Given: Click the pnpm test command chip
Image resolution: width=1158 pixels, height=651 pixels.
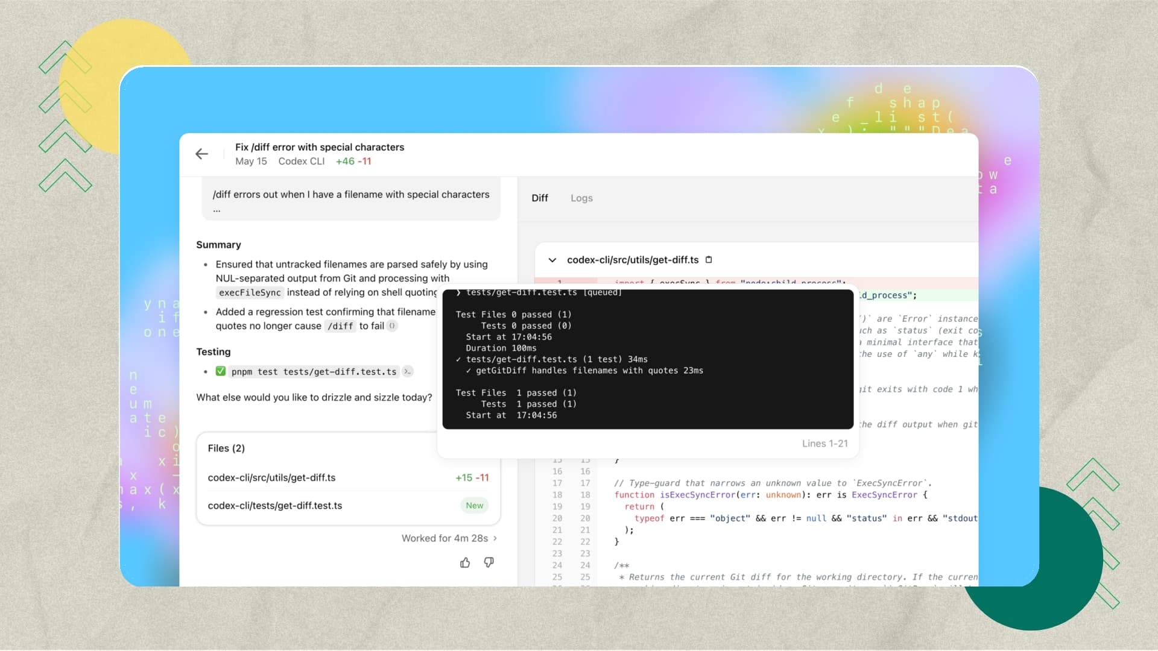Looking at the screenshot, I should pyautogui.click(x=314, y=372).
